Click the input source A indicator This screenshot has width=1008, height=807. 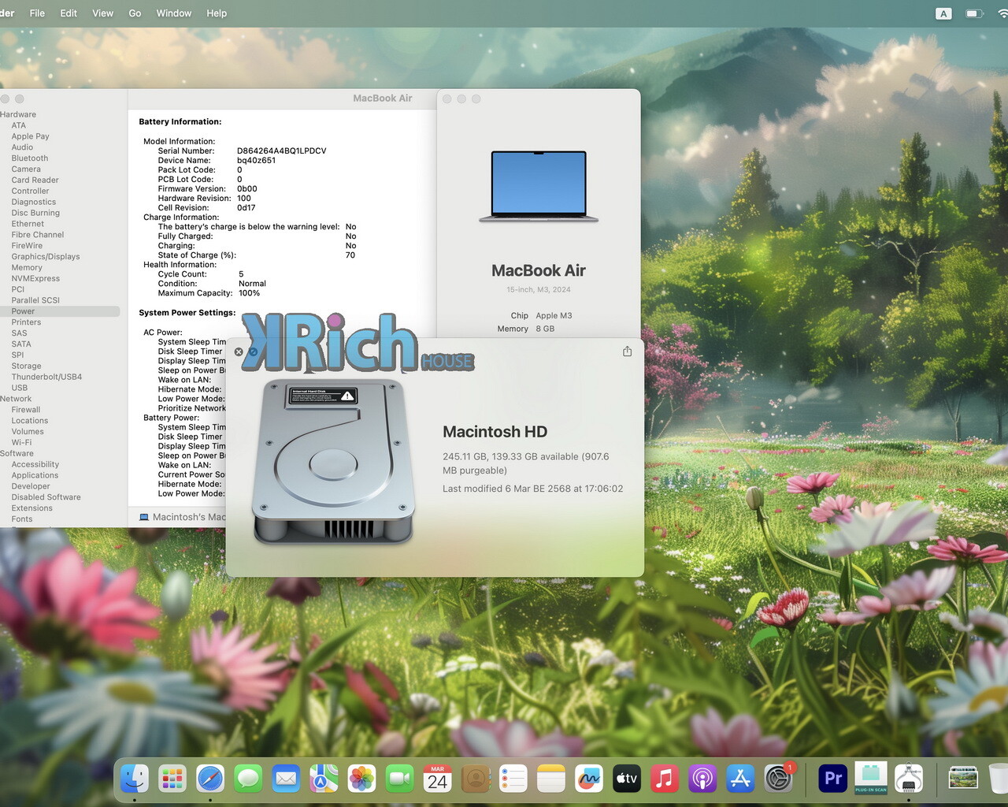click(x=943, y=13)
